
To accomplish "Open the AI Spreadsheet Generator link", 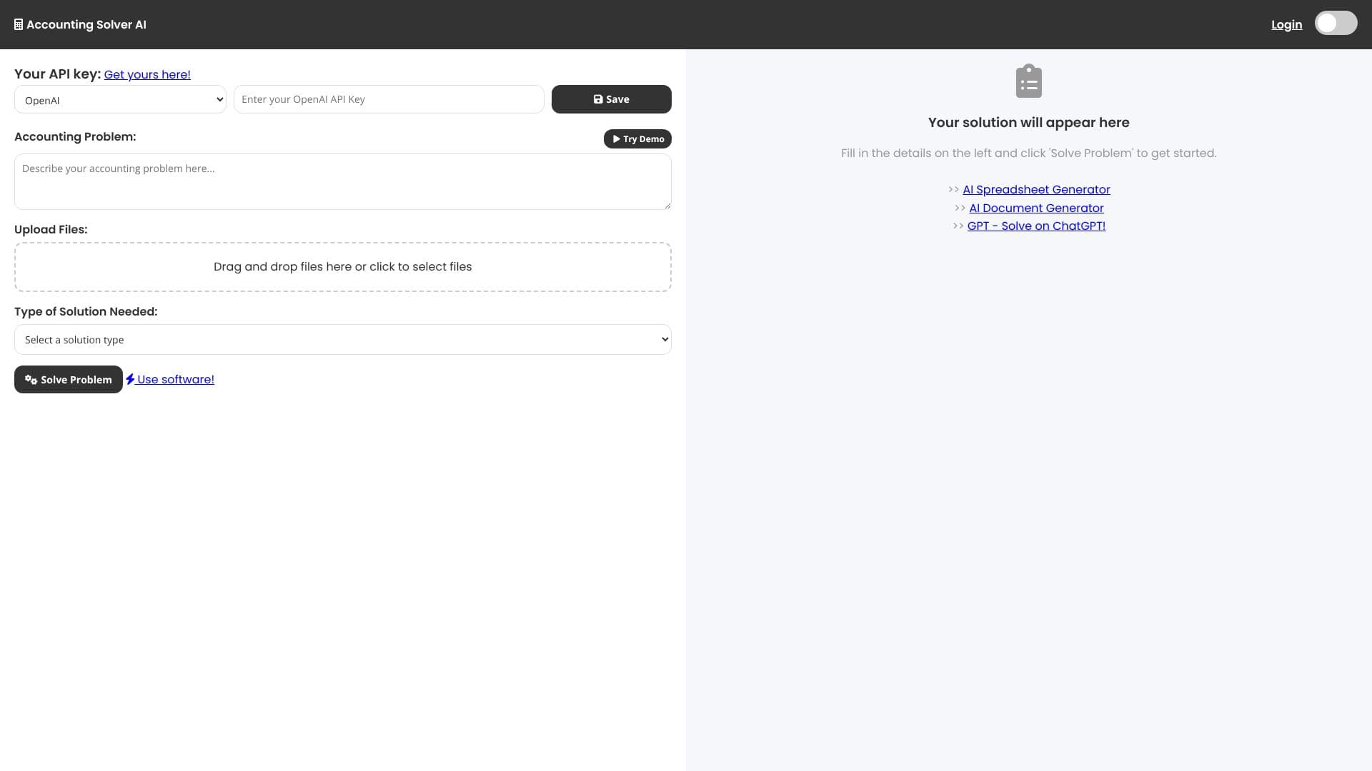I will click(x=1036, y=189).
